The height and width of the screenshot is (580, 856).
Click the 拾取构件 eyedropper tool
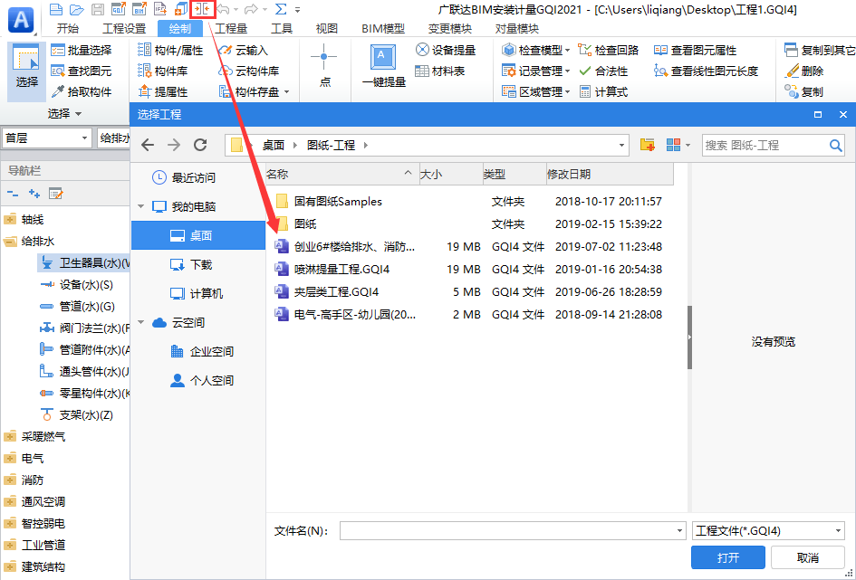click(x=82, y=91)
